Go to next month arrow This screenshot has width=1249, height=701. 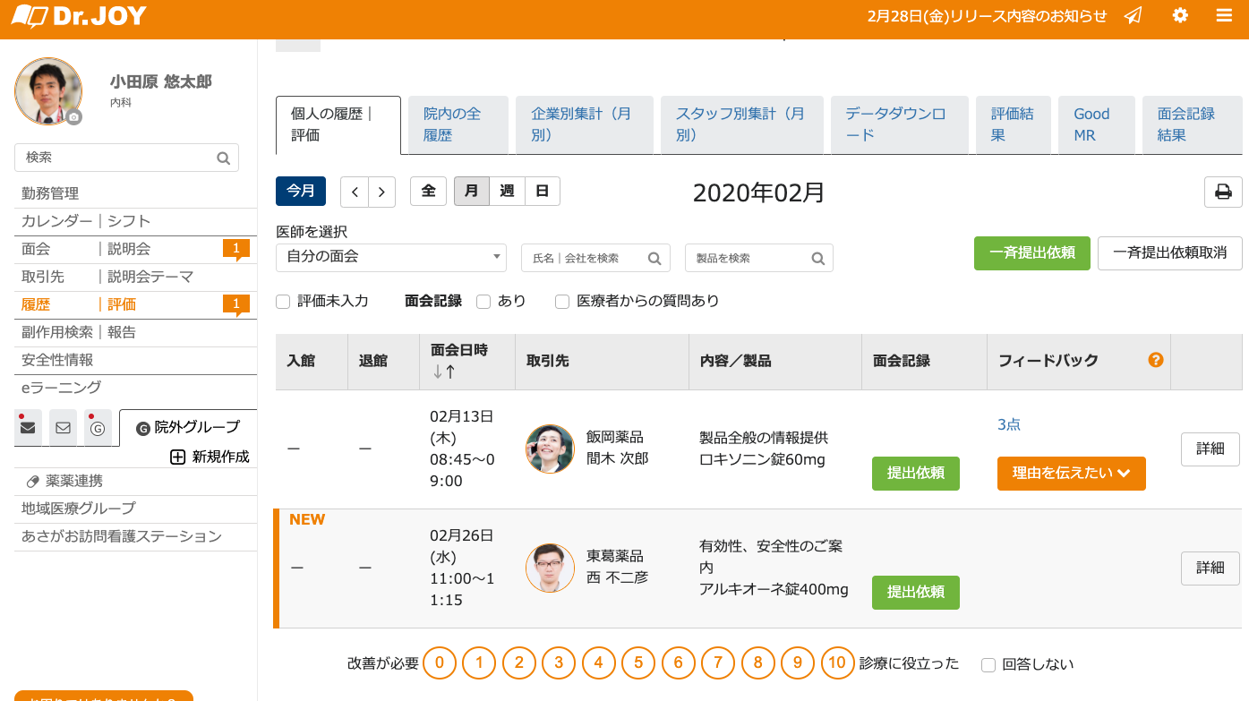click(x=382, y=192)
